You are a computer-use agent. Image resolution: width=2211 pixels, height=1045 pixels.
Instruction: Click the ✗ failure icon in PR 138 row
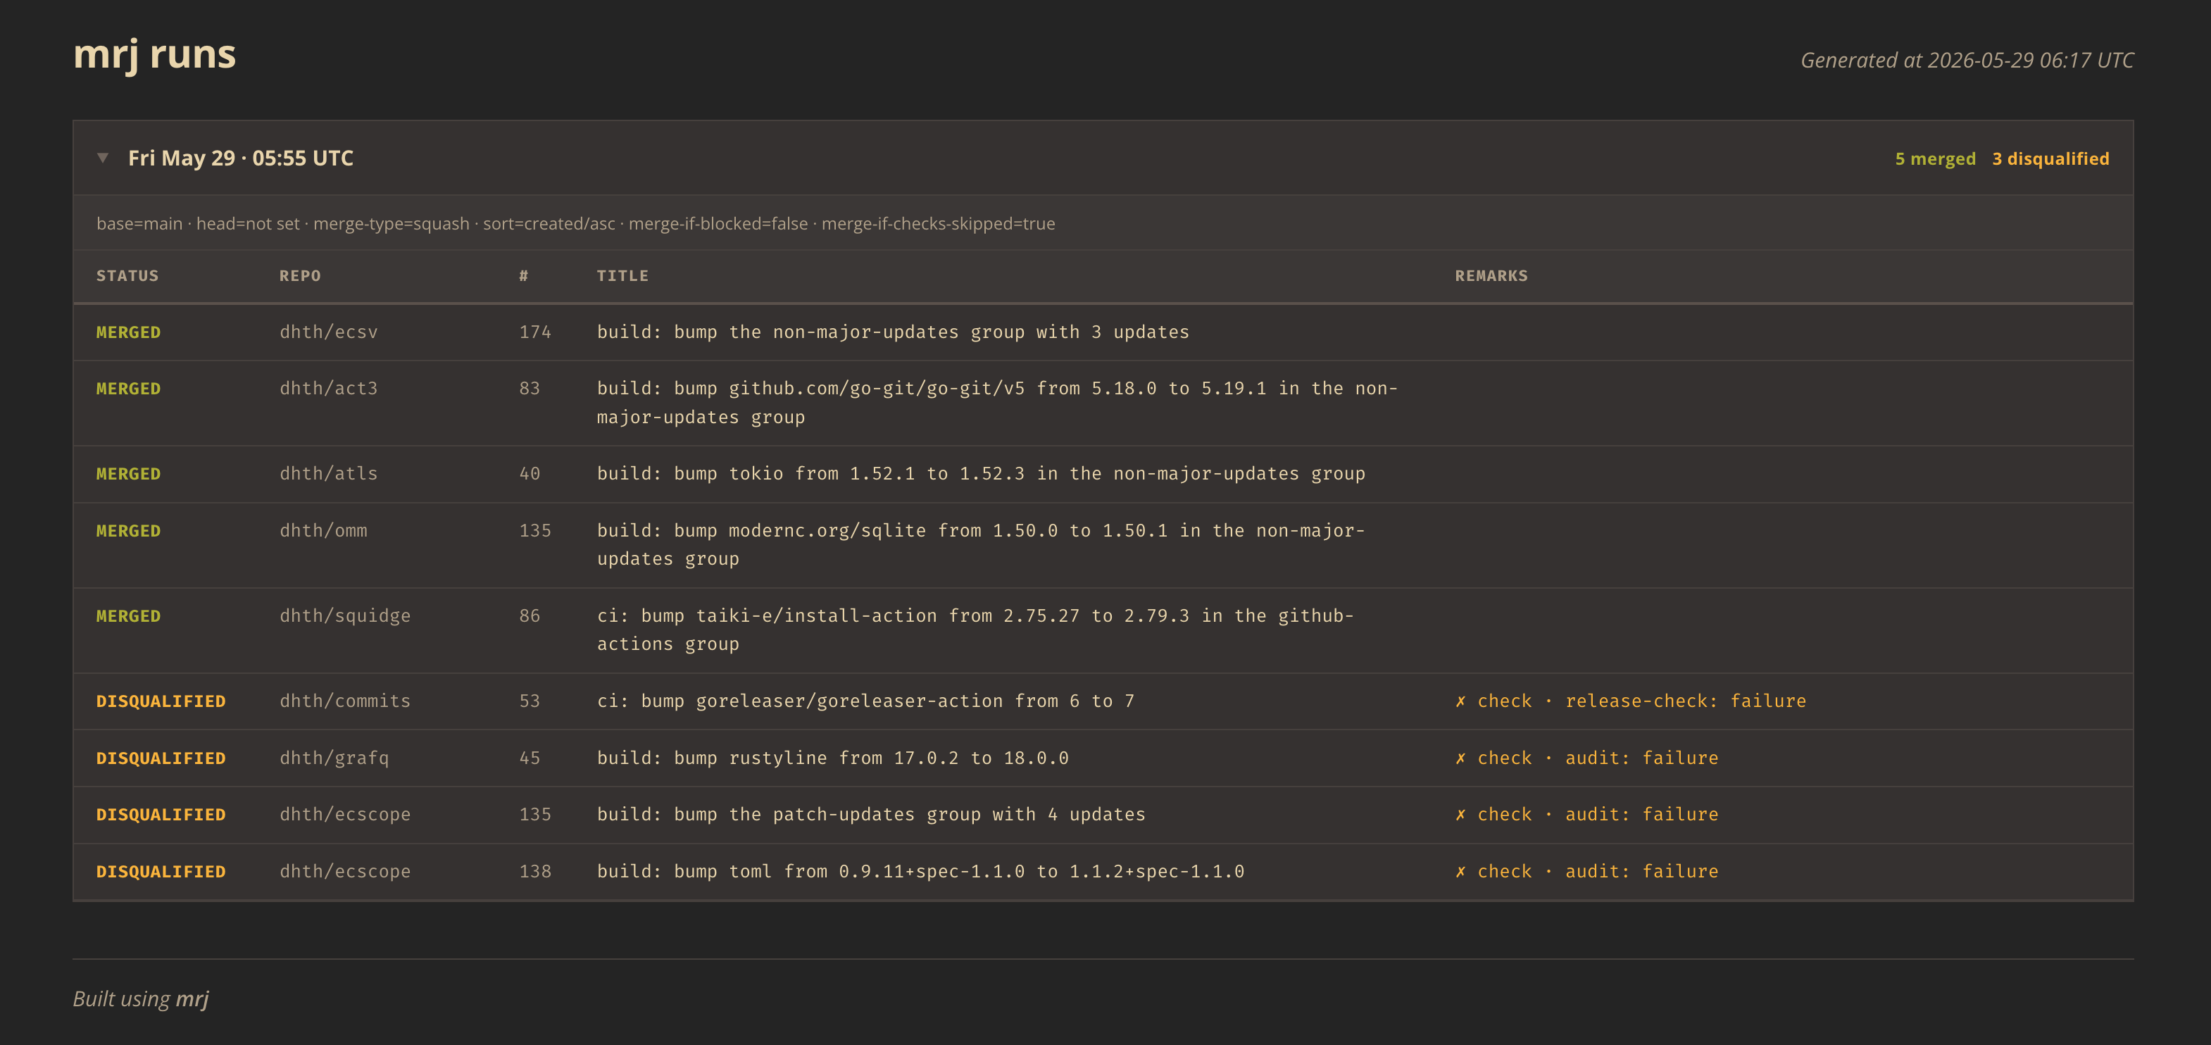[1460, 872]
